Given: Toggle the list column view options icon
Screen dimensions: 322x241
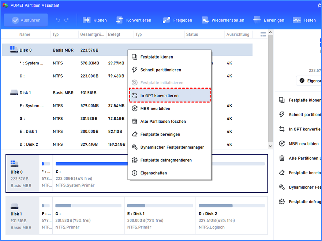Looking at the screenshot, I should [263, 34].
